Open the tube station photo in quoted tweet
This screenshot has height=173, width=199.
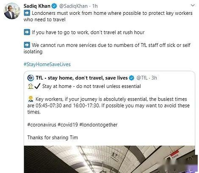(110, 159)
